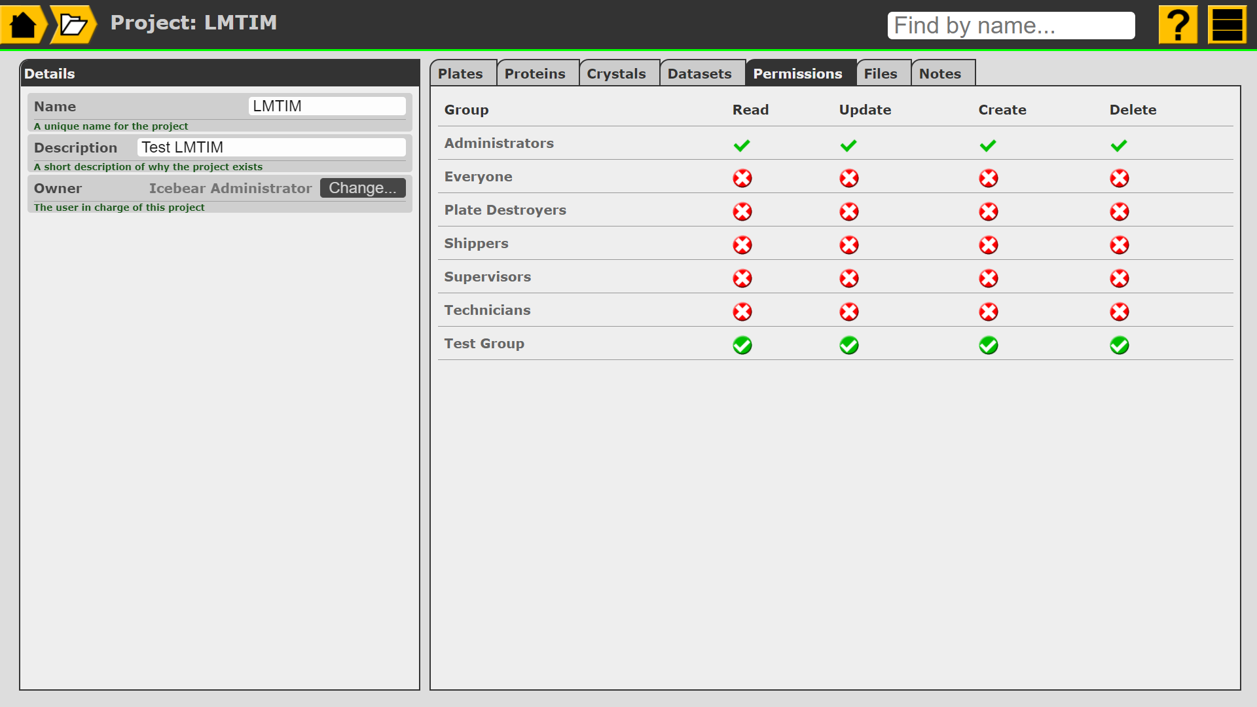Click the Change owner button
Image resolution: width=1257 pixels, height=707 pixels.
[x=363, y=188]
